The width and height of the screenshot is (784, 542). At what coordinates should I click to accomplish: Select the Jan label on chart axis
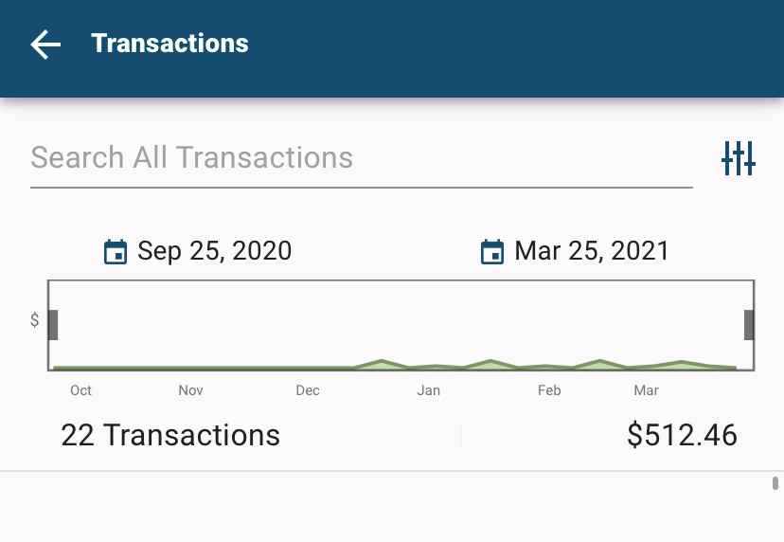click(429, 390)
